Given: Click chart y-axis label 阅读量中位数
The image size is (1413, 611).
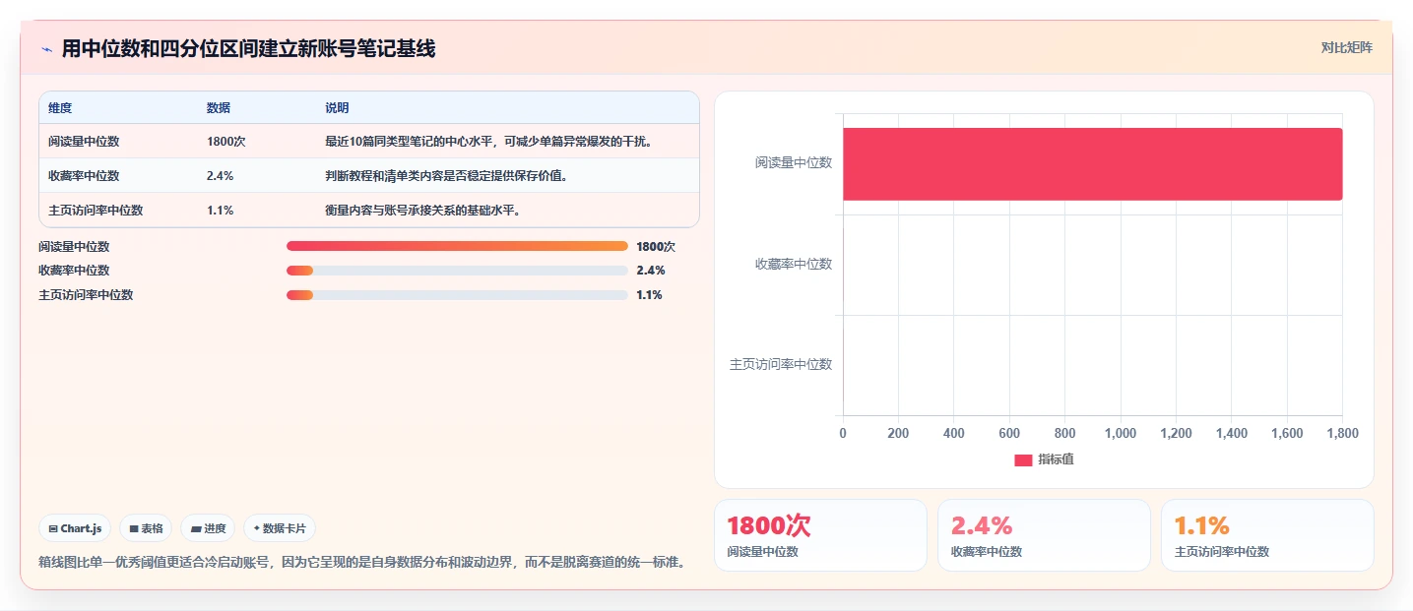Looking at the screenshot, I should click(794, 163).
